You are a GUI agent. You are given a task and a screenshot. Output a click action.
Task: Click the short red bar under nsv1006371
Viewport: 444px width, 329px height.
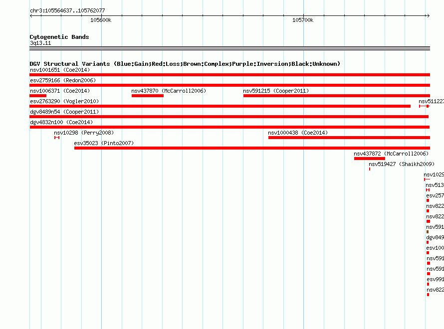pos(38,96)
